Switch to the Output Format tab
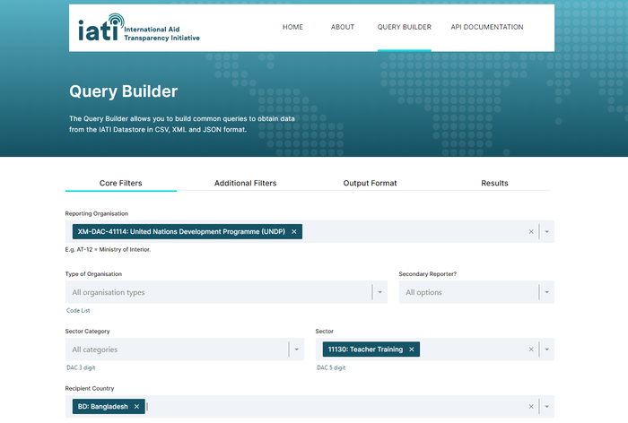Viewport: 628px width, 423px height. pos(370,183)
